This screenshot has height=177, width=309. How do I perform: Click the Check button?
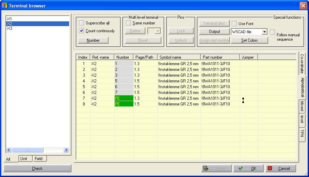[37, 169]
